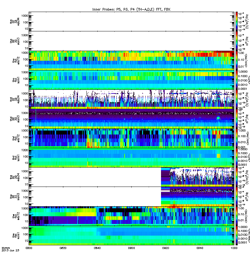Click the 'hhmm' axis unit label
250x267 pixels.
click(6, 248)
